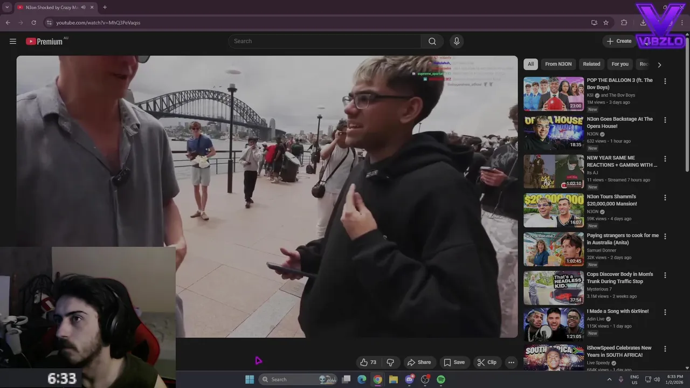Click the $20,000,000 mansion thumbnail
Viewport: 690px width, 388px height.
(x=554, y=210)
